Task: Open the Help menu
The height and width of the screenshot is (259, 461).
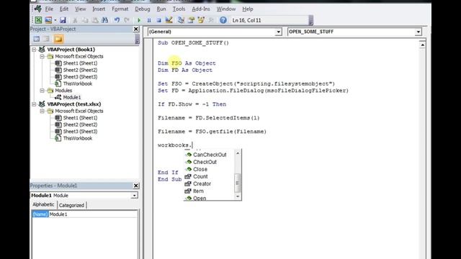Action: [x=248, y=9]
